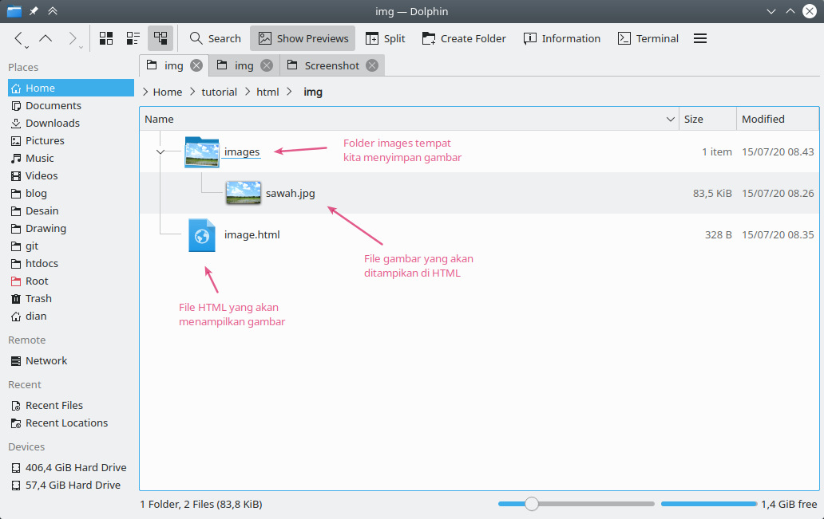Viewport: 824px width, 519px height.
Task: Open the hamburger control menu
Action: click(x=699, y=37)
